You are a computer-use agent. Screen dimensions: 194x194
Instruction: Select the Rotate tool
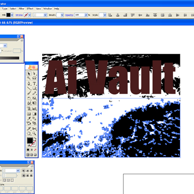29,98
